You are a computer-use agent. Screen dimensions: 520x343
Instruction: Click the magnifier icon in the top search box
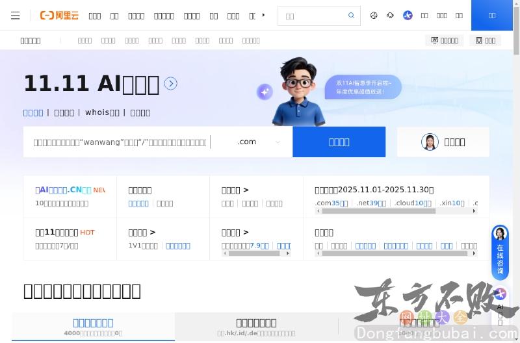pos(351,15)
